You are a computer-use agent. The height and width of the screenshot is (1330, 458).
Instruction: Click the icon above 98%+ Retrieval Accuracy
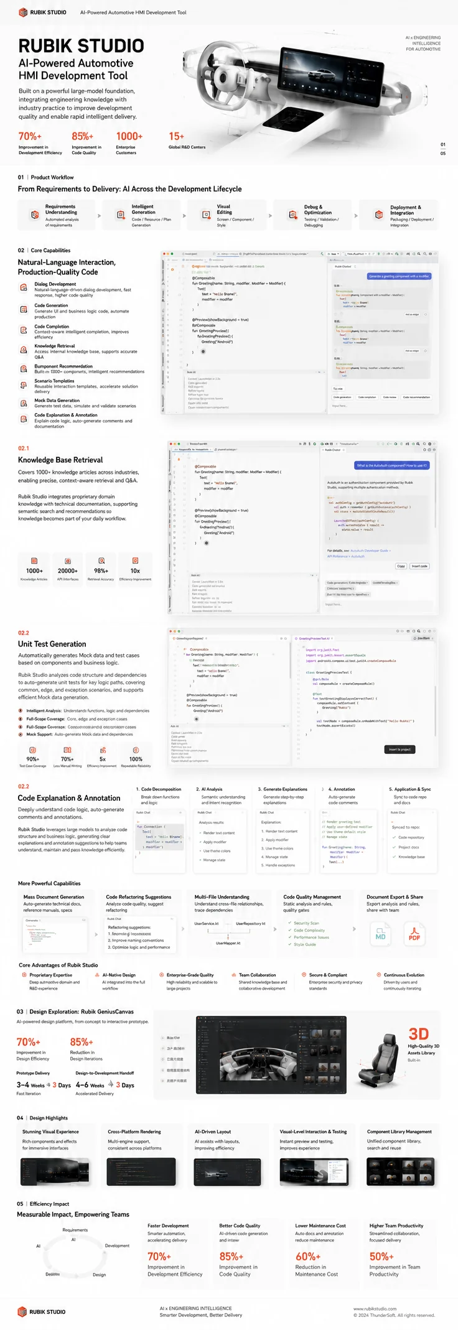pyautogui.click(x=101, y=560)
